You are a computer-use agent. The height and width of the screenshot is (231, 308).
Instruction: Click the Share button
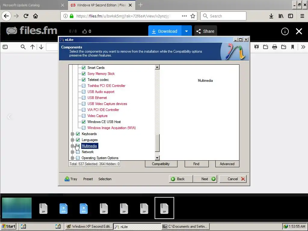(205, 31)
